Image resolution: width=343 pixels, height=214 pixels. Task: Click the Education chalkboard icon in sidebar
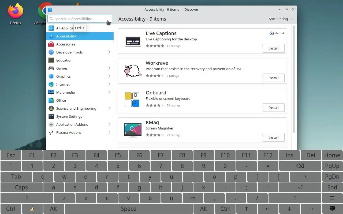[x=51, y=60]
